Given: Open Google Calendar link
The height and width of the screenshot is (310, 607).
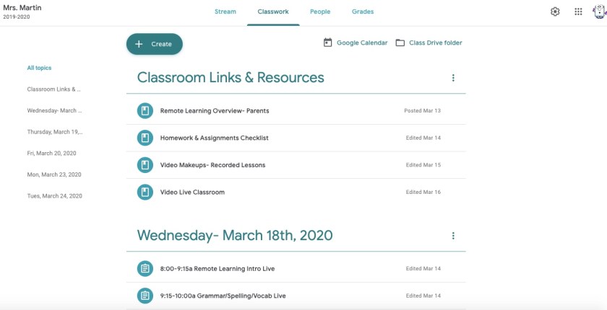Looking at the screenshot, I should pos(356,43).
